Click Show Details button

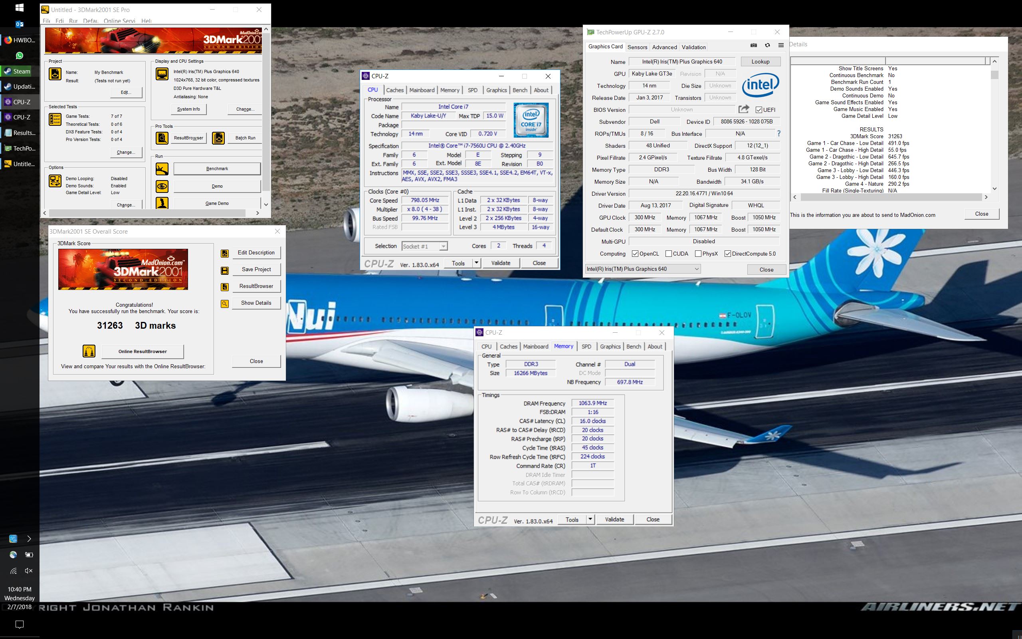pos(256,303)
